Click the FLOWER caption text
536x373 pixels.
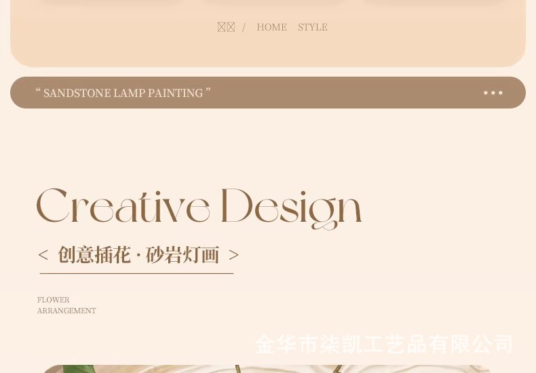pyautogui.click(x=54, y=300)
